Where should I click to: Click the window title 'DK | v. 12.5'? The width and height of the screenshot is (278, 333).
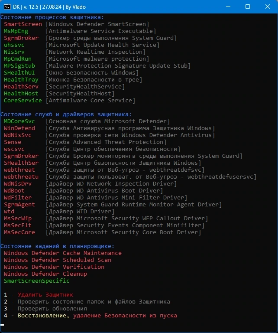click(x=26, y=7)
